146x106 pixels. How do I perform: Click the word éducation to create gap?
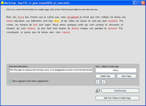tap(19, 21)
